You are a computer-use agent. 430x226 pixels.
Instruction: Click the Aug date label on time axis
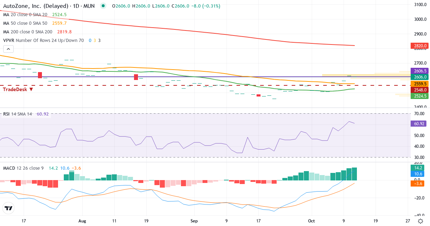[82, 221]
